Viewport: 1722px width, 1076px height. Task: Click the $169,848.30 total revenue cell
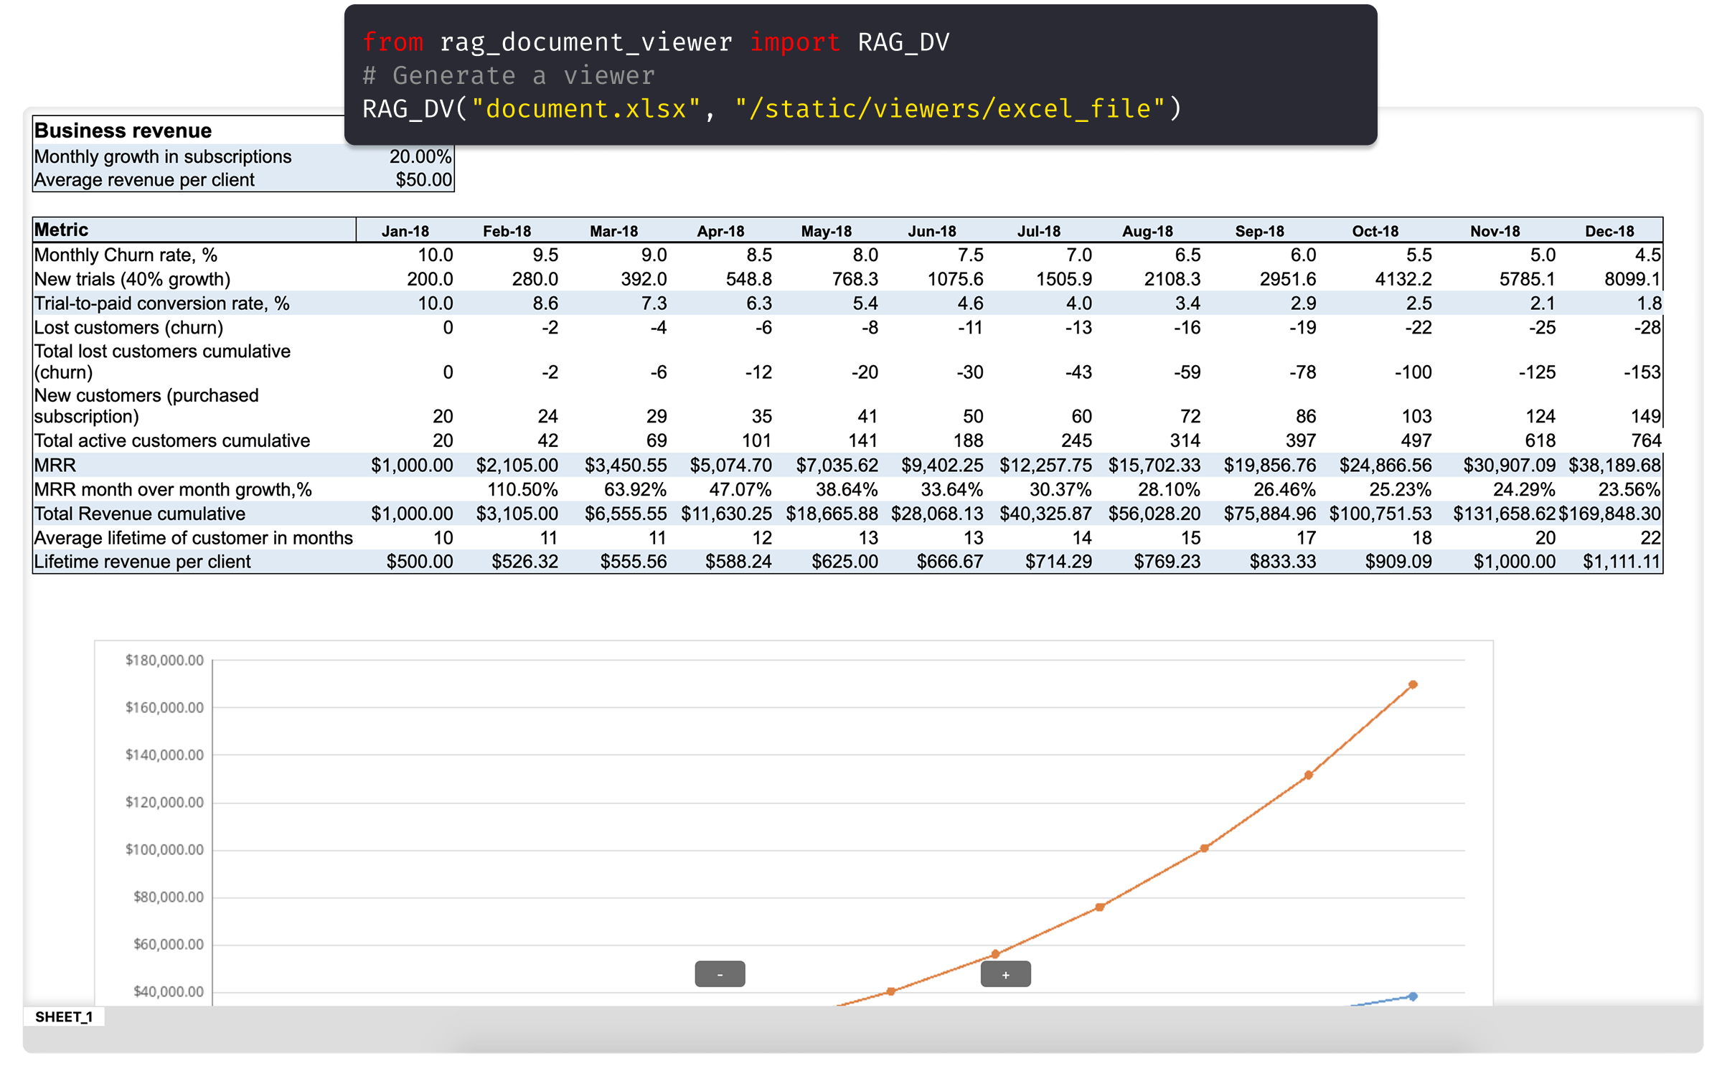[1609, 514]
